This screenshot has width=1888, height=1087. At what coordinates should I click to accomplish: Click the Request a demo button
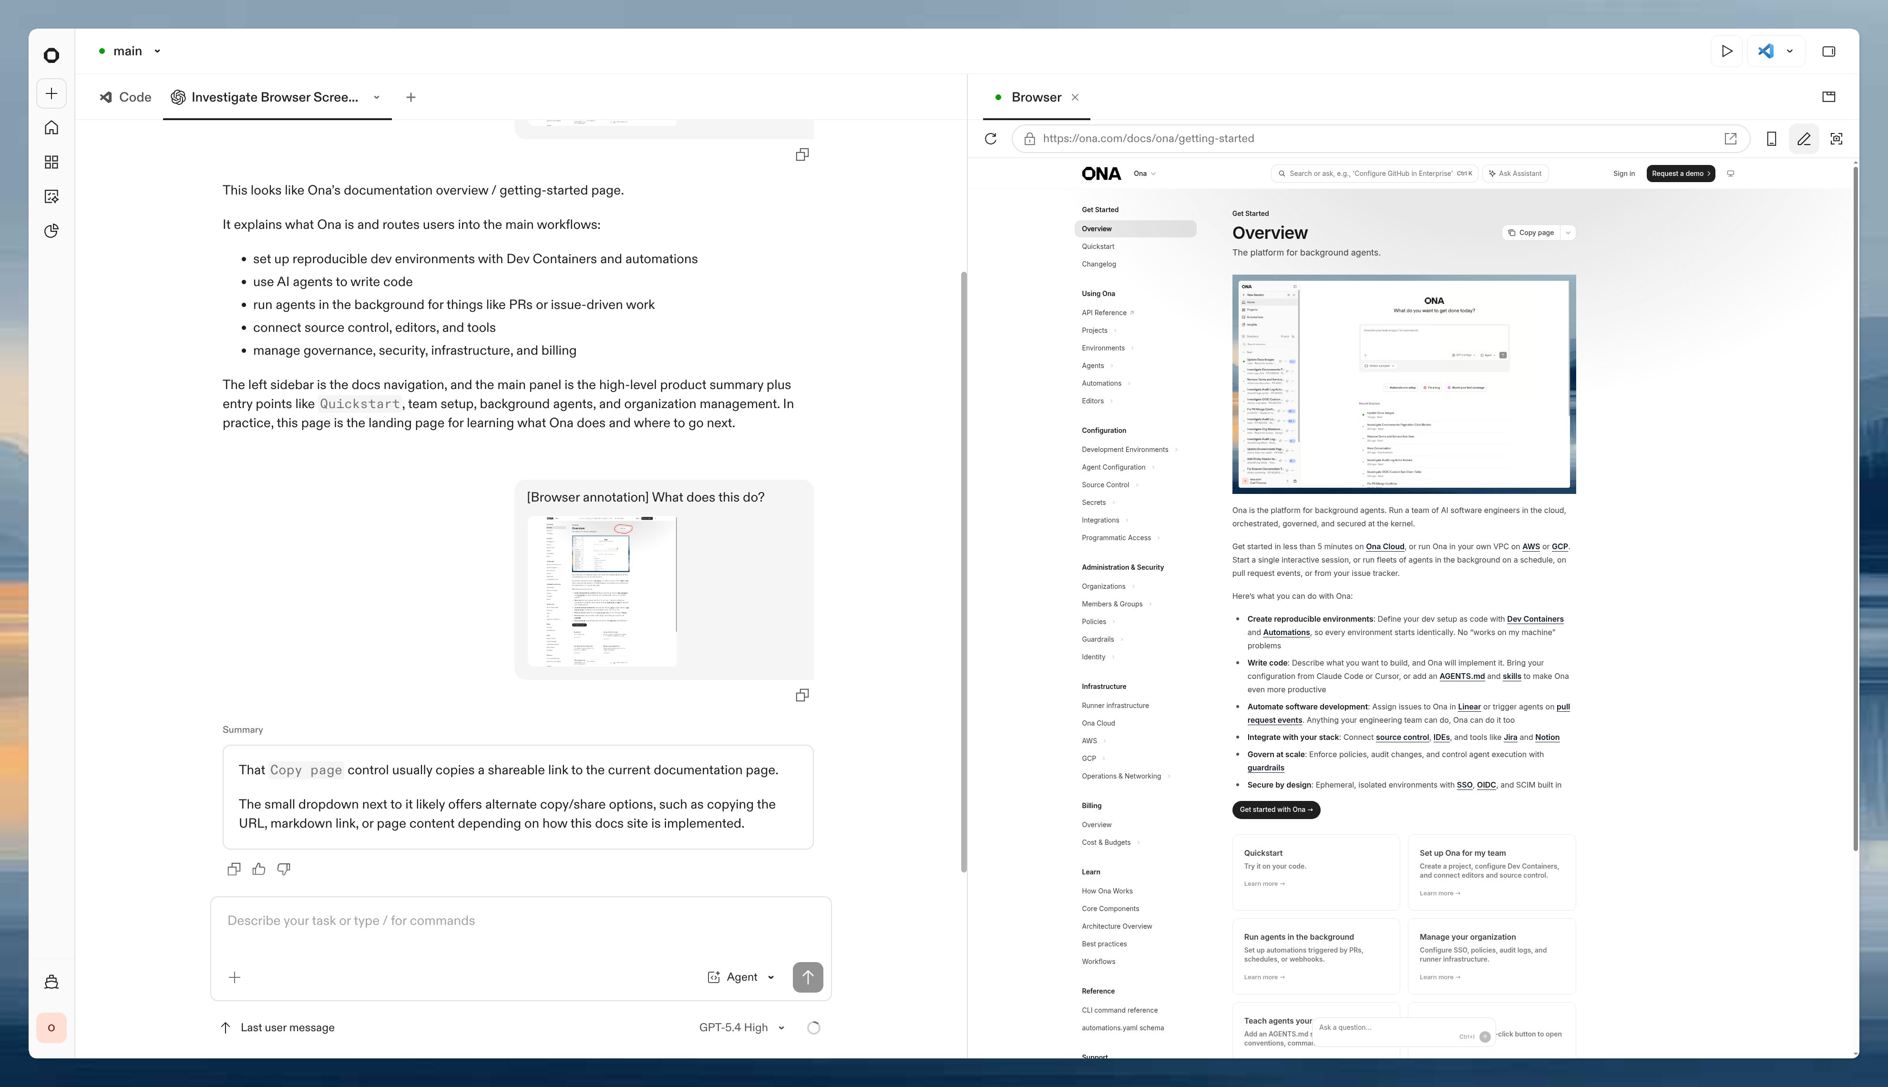click(x=1681, y=174)
